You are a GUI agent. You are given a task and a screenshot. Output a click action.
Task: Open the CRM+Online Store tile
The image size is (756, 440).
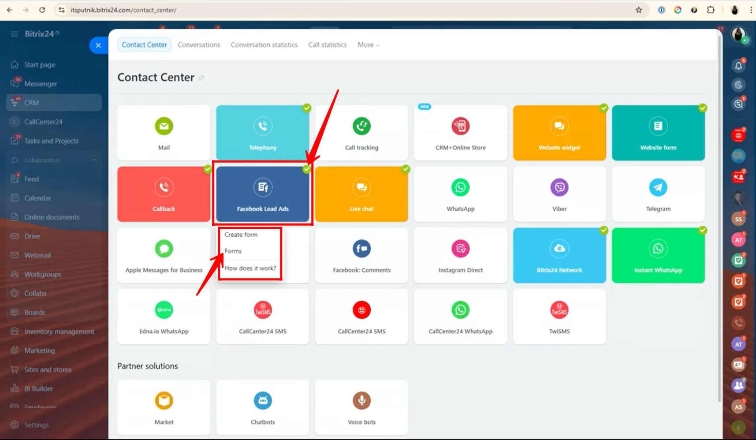pyautogui.click(x=461, y=133)
